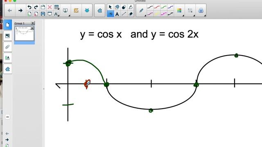Select the page 1 thumbnail
Screen dimensions: 262x147
tap(25, 33)
